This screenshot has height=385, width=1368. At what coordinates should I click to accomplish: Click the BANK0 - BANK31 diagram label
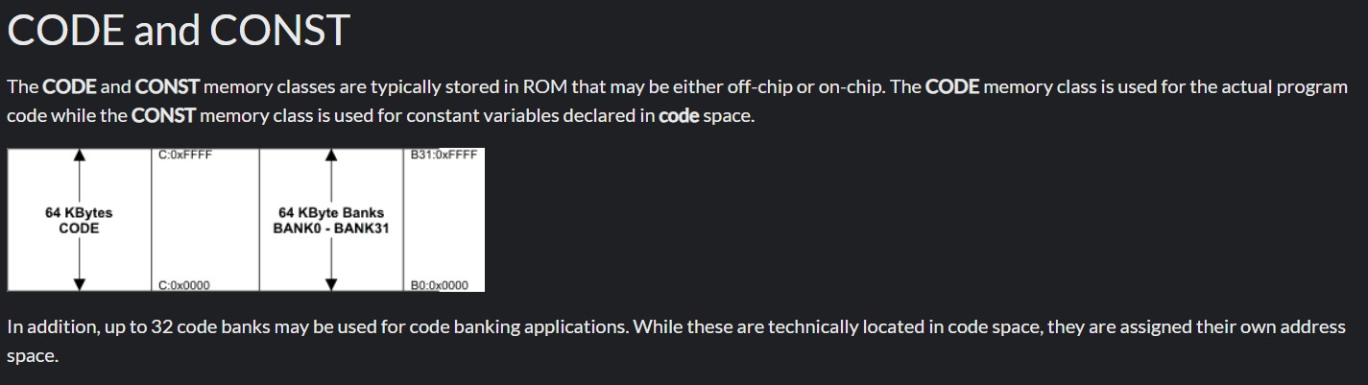(331, 229)
